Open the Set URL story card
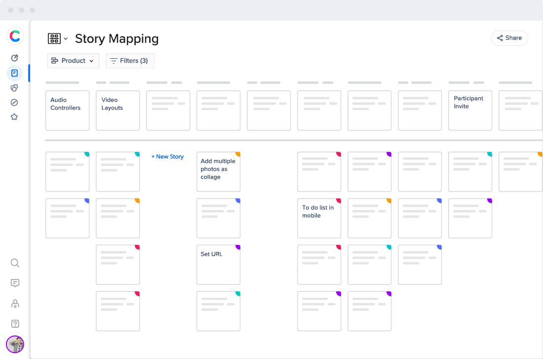 [x=218, y=265]
